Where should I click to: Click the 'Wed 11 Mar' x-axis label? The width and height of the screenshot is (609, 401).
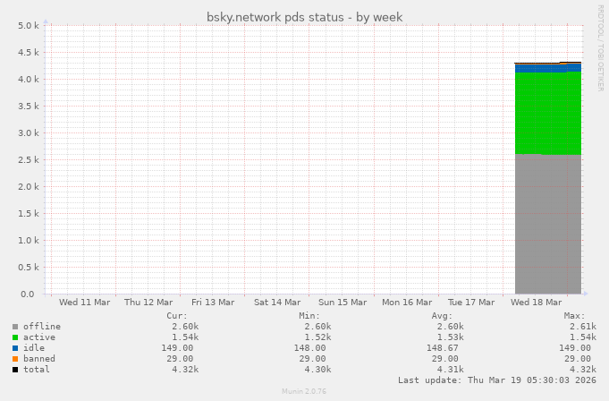click(x=84, y=303)
